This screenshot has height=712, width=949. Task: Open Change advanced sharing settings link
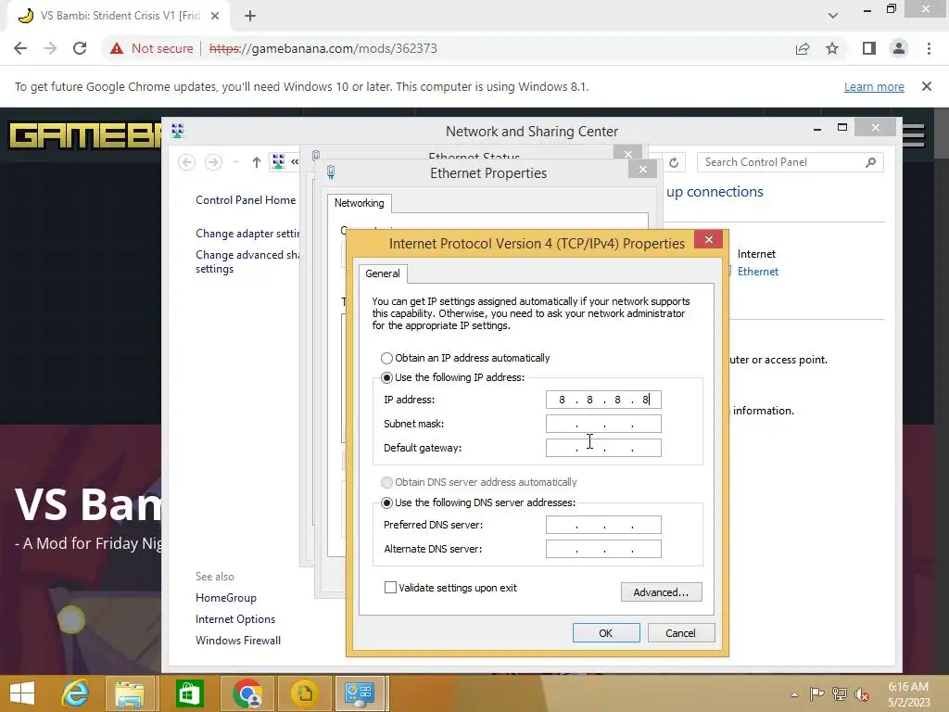click(x=247, y=261)
